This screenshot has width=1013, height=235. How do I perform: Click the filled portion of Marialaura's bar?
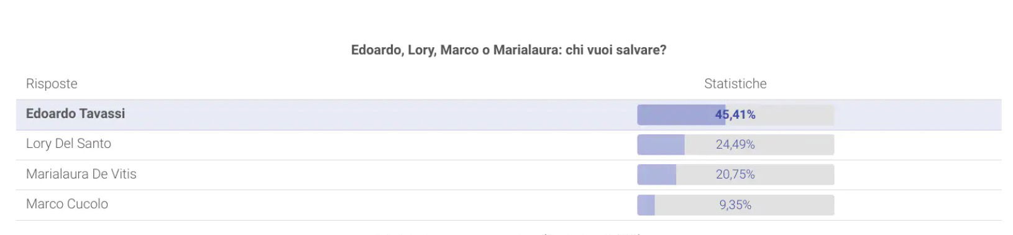click(x=656, y=175)
